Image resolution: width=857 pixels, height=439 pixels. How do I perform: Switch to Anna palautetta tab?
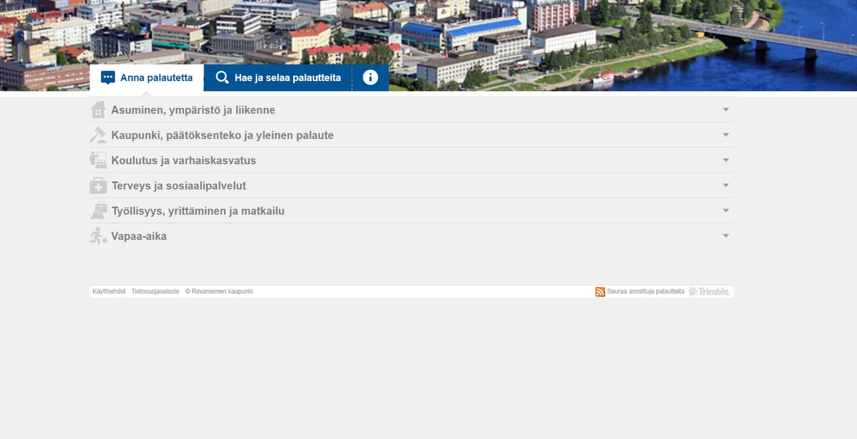click(147, 78)
